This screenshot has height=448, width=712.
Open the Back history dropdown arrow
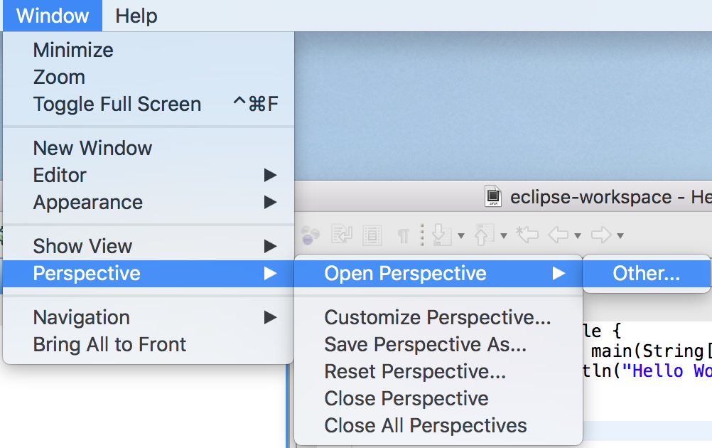[578, 236]
